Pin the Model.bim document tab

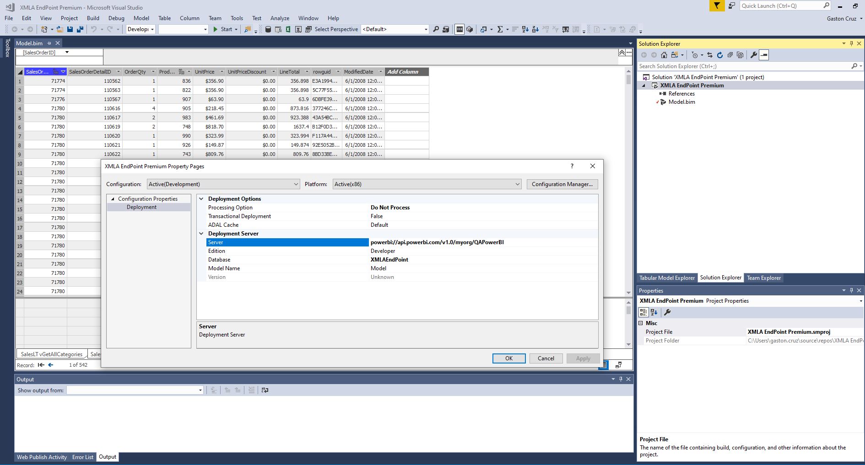(49, 43)
